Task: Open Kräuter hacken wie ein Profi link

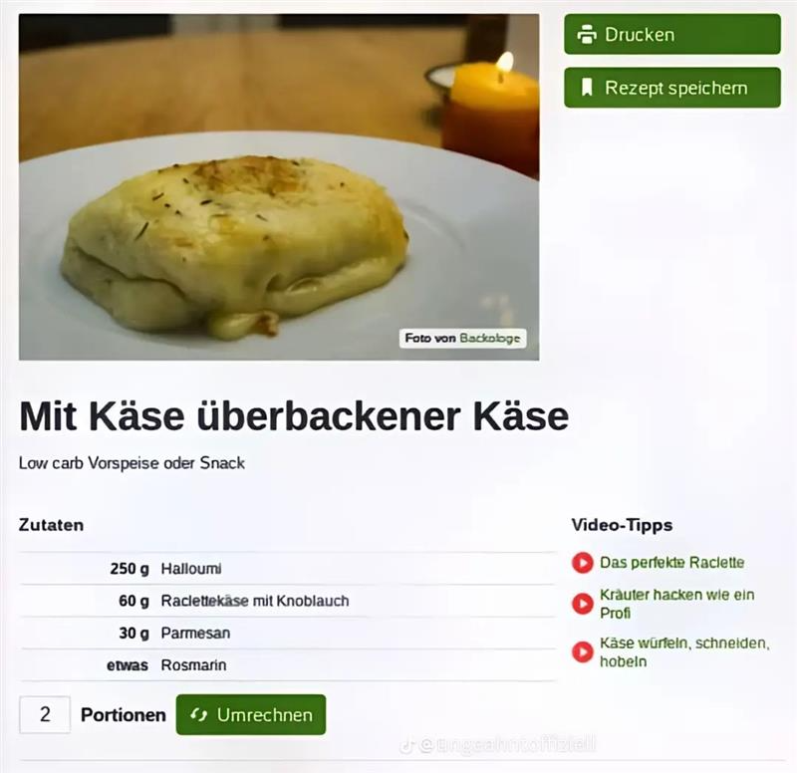Action: pos(676,604)
